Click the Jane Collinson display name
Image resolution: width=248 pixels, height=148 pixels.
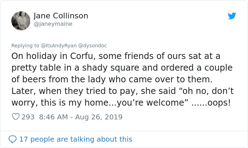coord(61,16)
